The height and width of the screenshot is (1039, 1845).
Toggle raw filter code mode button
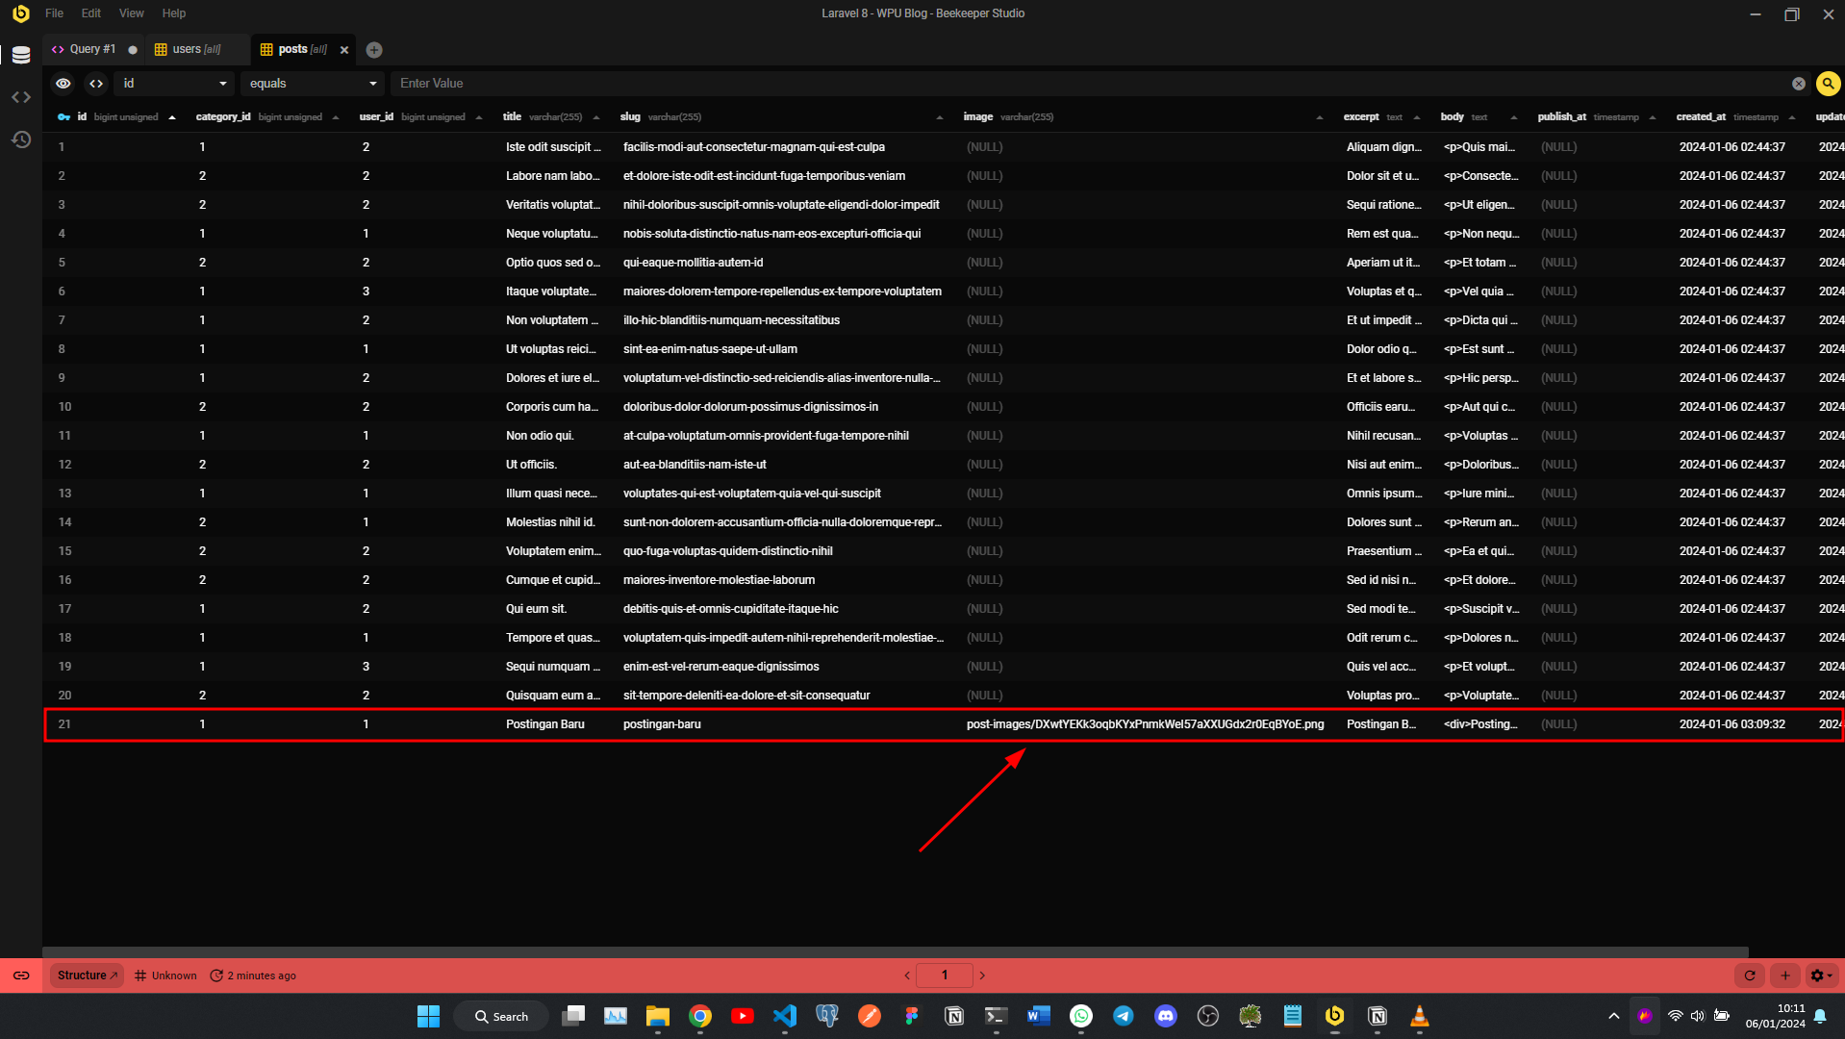96,84
